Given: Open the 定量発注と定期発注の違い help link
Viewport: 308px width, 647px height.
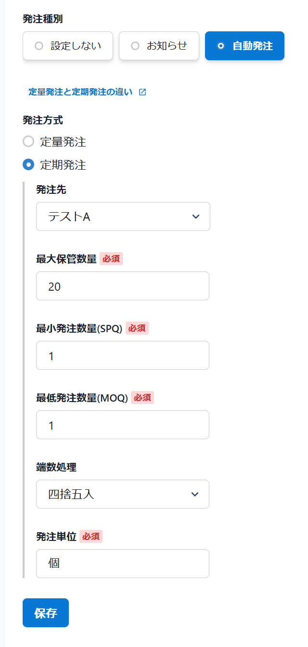Looking at the screenshot, I should pos(80,92).
